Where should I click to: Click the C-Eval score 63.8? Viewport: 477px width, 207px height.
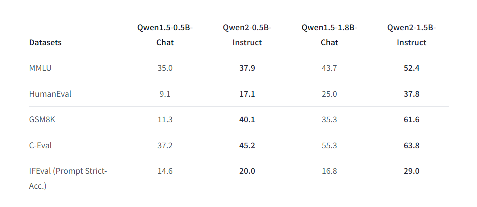pos(411,145)
